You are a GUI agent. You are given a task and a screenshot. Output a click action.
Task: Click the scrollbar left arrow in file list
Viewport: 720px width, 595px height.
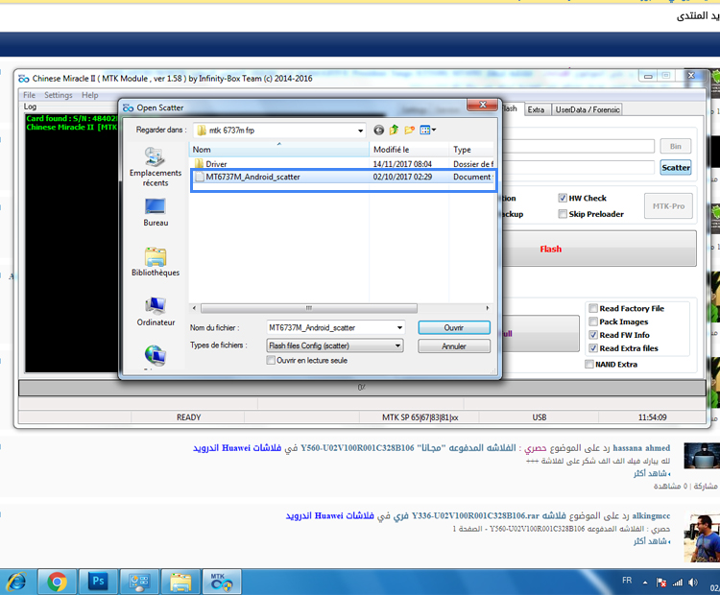point(194,308)
